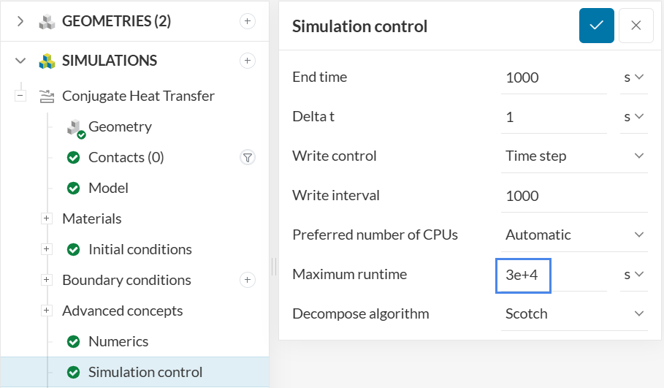Add a new geometry with plus icon

pos(248,21)
